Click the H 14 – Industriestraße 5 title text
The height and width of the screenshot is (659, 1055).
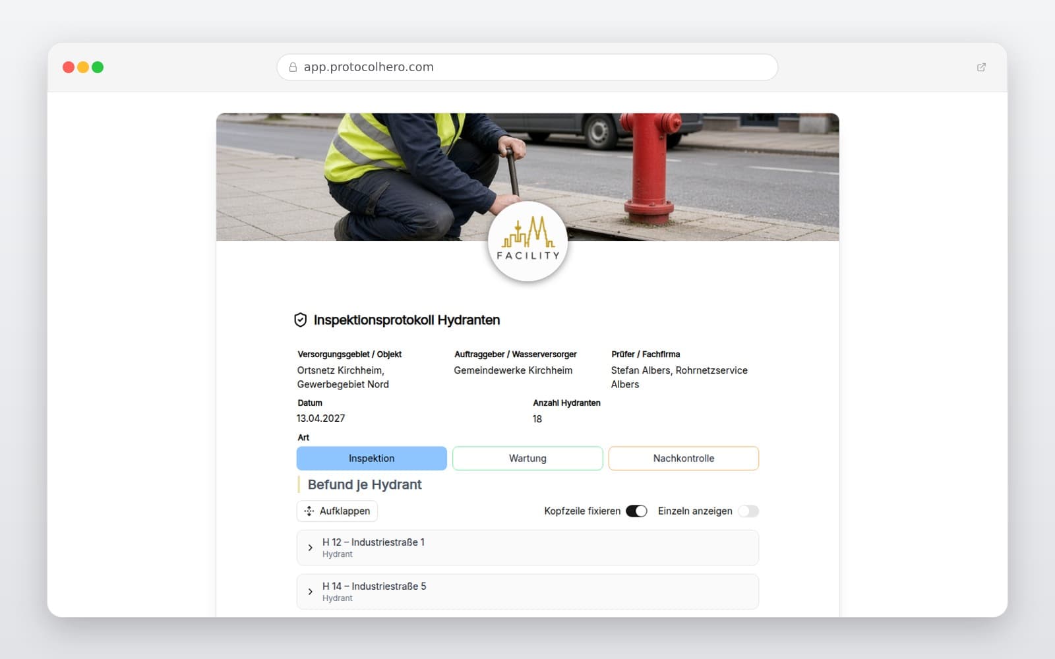point(375,587)
